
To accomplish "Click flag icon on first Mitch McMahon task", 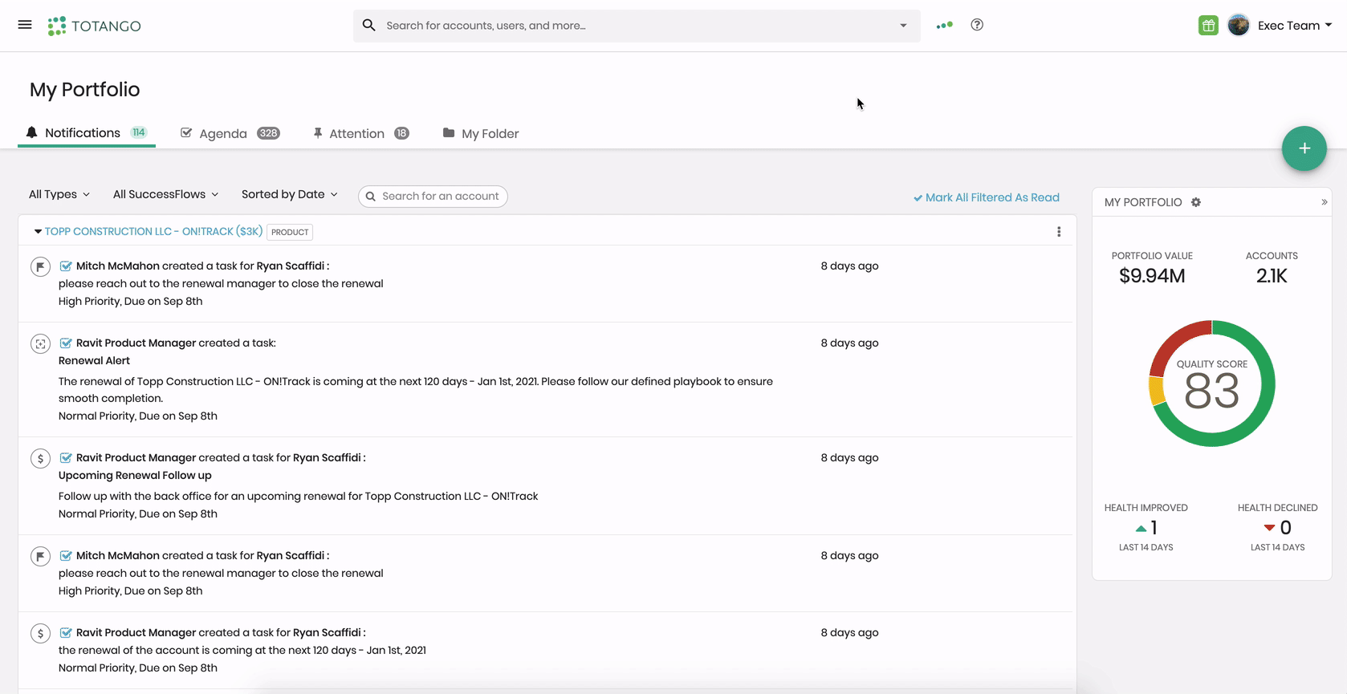I will [x=40, y=266].
